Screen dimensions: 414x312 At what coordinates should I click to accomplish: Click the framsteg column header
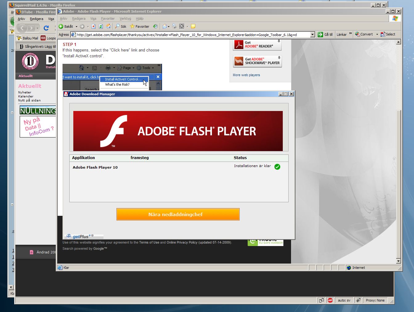pos(140,158)
